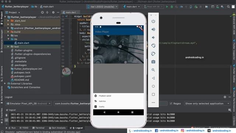236x133 pixels.
Task: Take emulator screenshot with camera icon
Action: pos(153,62)
